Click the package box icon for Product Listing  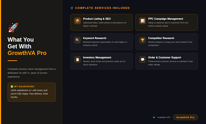[77, 21]
